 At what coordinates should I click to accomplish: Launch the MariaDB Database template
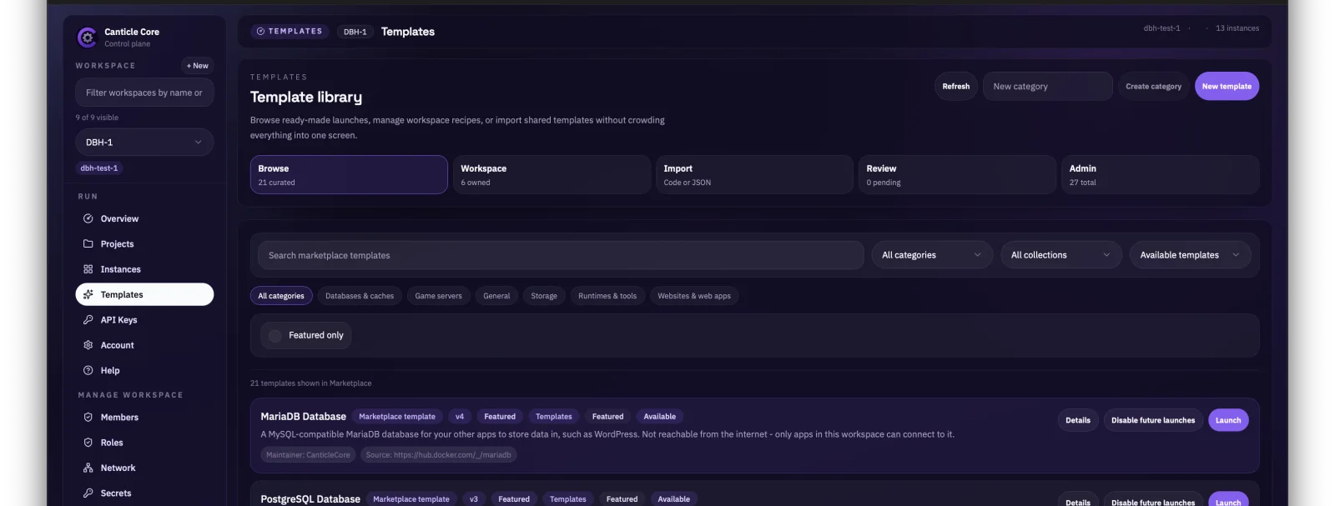tap(1228, 420)
